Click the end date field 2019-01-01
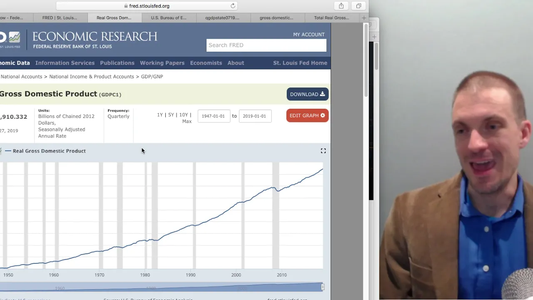This screenshot has width=533, height=300. (x=254, y=116)
